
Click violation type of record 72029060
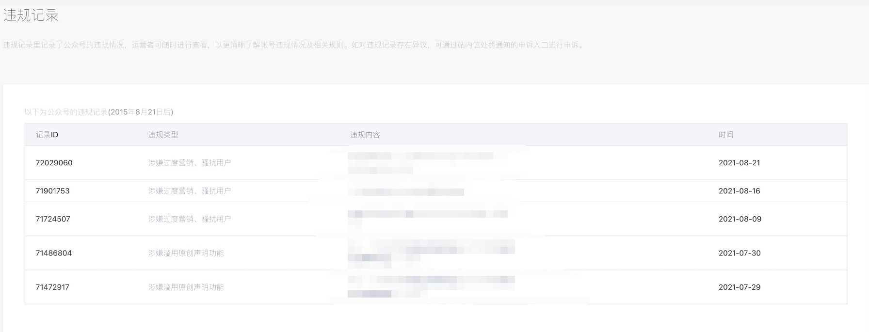(x=190, y=163)
